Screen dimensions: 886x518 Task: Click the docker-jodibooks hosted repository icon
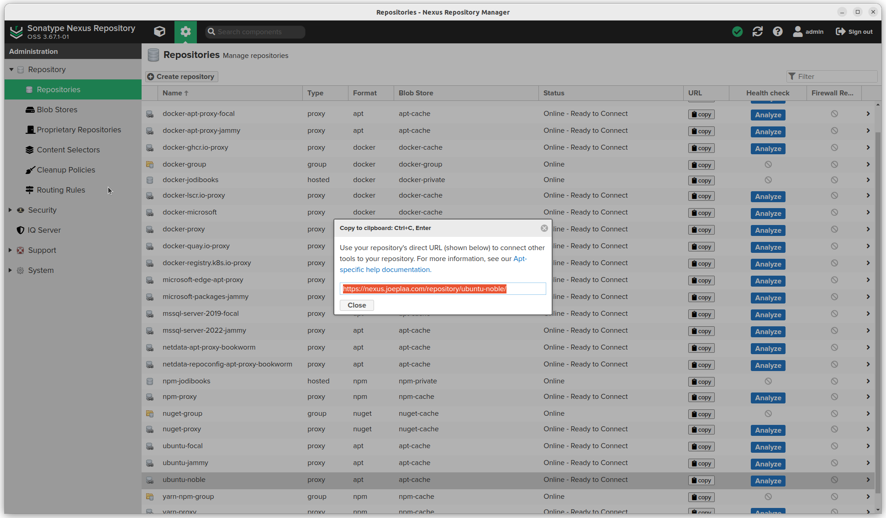pos(149,180)
